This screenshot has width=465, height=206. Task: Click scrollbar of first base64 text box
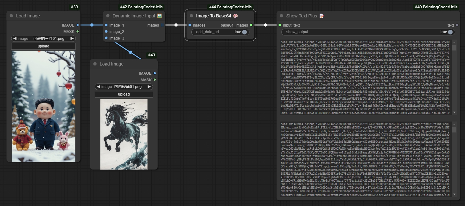point(454,47)
